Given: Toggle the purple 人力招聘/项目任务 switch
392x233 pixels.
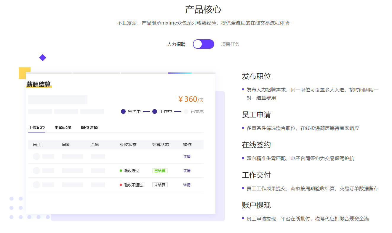Looking at the screenshot, I should (x=203, y=44).
